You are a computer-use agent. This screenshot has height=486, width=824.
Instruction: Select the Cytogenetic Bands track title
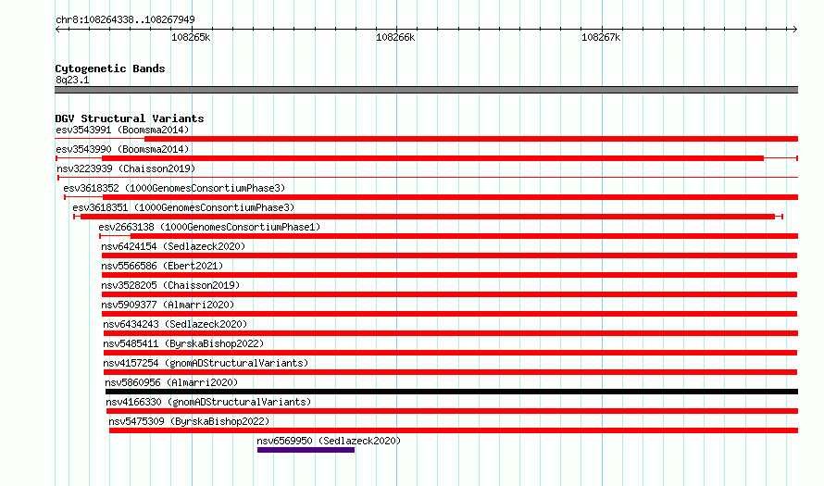[110, 69]
